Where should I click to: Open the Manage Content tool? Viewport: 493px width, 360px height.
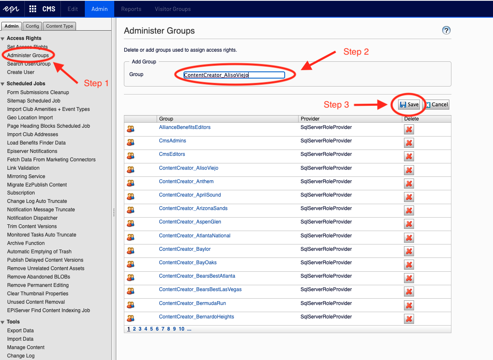pyautogui.click(x=26, y=347)
